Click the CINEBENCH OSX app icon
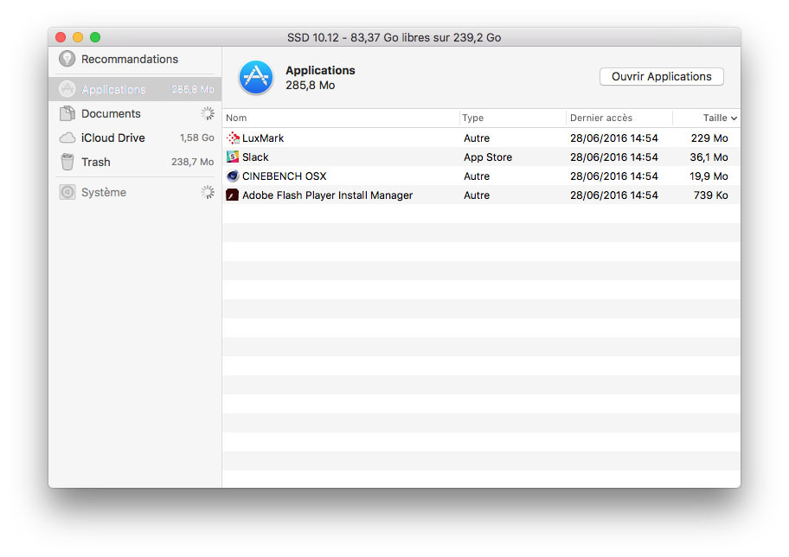This screenshot has width=789, height=557. (x=233, y=176)
